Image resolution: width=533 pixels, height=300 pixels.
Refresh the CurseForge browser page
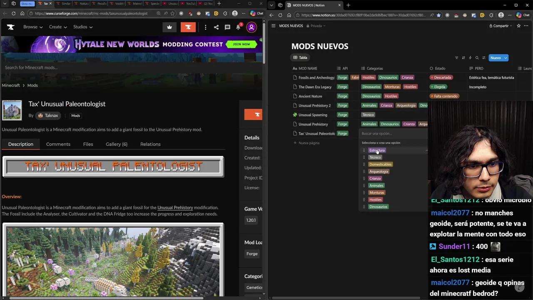click(x=13, y=13)
